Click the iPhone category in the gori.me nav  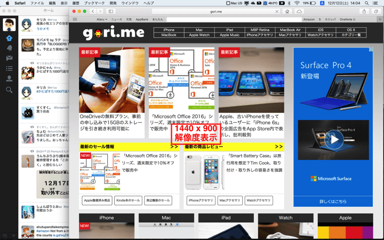tap(169, 30)
